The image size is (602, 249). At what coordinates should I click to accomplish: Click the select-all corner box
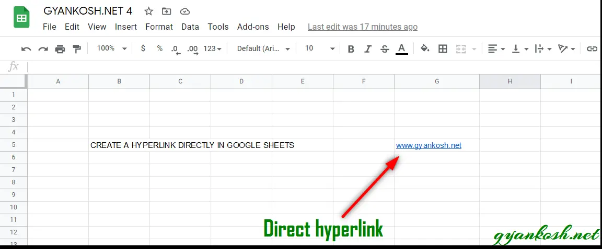pyautogui.click(x=14, y=81)
